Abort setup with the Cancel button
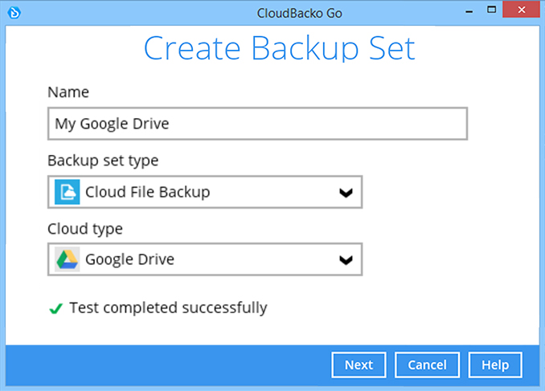545x391 pixels. tap(427, 365)
